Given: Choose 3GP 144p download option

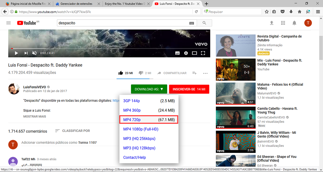Looking at the screenshot, I should click(149, 101).
